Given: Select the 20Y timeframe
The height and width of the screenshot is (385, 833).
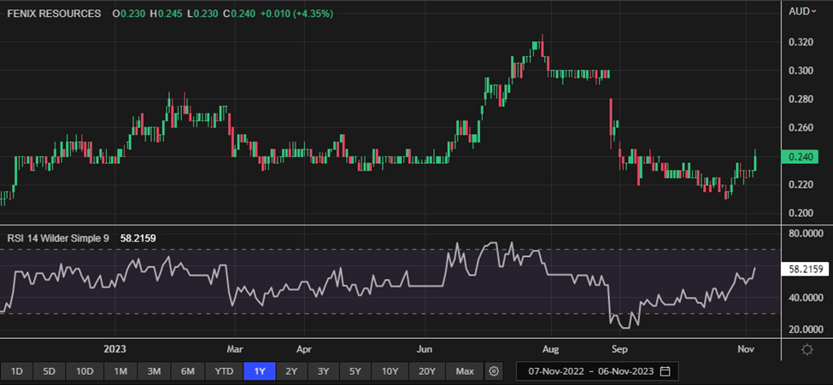Looking at the screenshot, I should 426,370.
